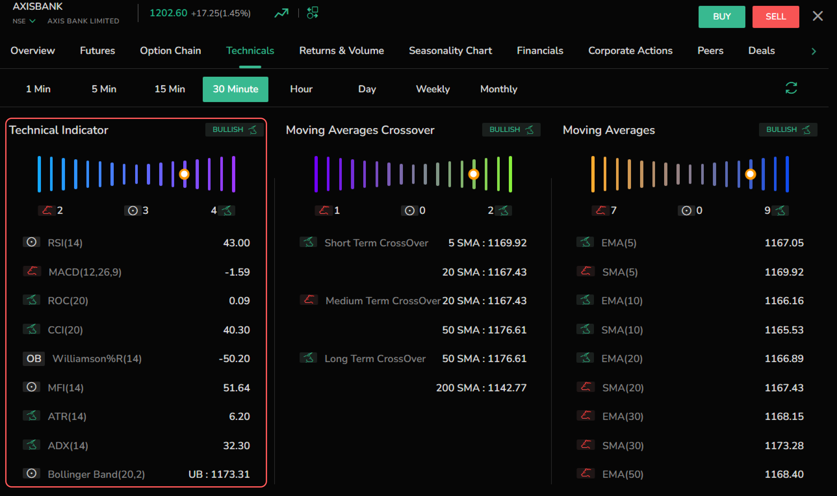Click the bullish count icon under Technical Indicator
This screenshot has height=496, width=837.
coord(226,211)
